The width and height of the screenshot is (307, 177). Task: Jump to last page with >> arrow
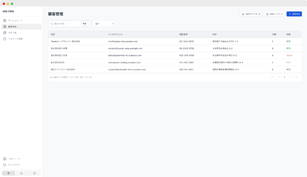tap(297, 77)
